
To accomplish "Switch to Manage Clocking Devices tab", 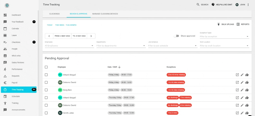I will (105, 14).
